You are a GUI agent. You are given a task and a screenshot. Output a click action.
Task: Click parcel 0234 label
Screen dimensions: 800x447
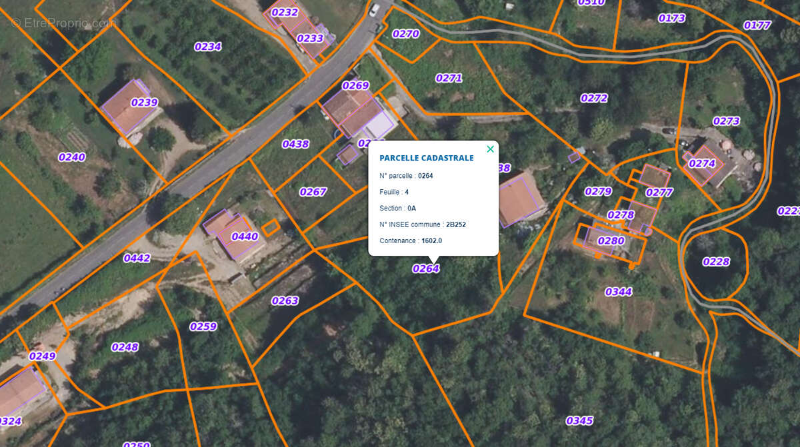(x=207, y=47)
